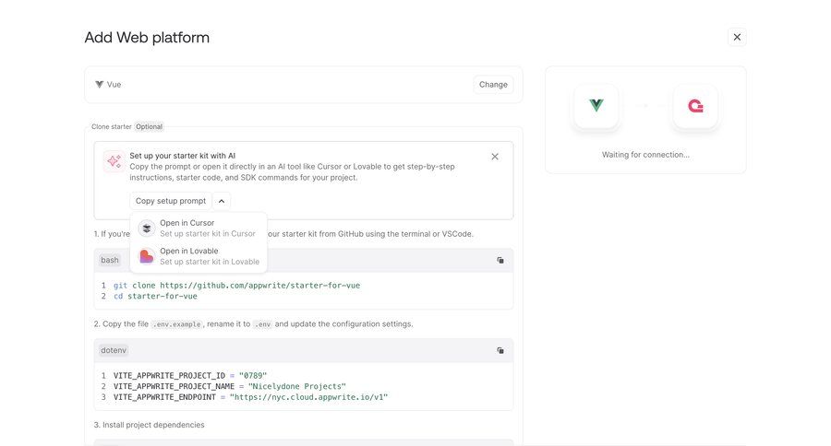The image size is (831, 446).
Task: Click the git clone repository URL text
Action: coord(259,285)
